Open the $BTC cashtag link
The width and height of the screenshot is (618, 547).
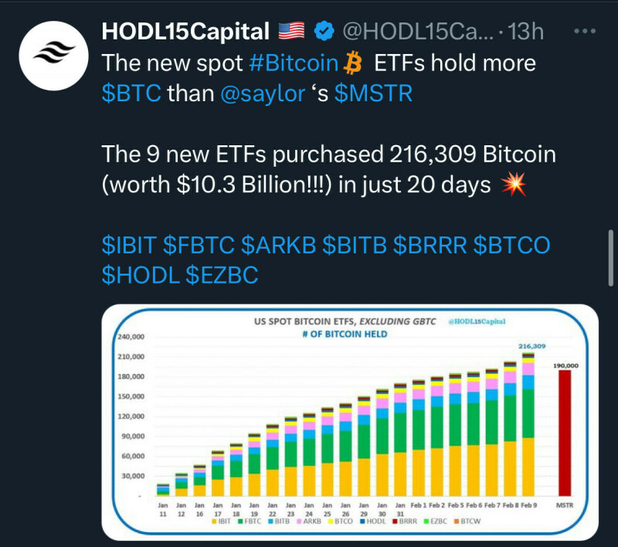(x=131, y=93)
